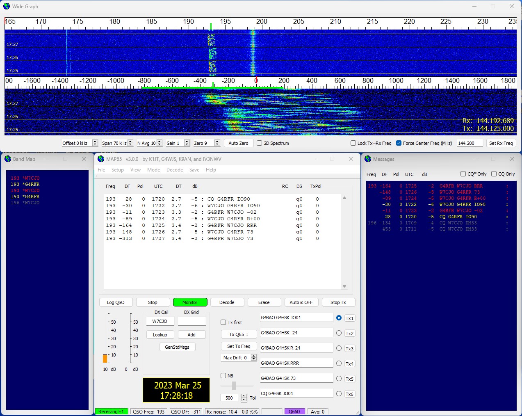
Task: Click the green Monitor button
Action: tap(190, 302)
